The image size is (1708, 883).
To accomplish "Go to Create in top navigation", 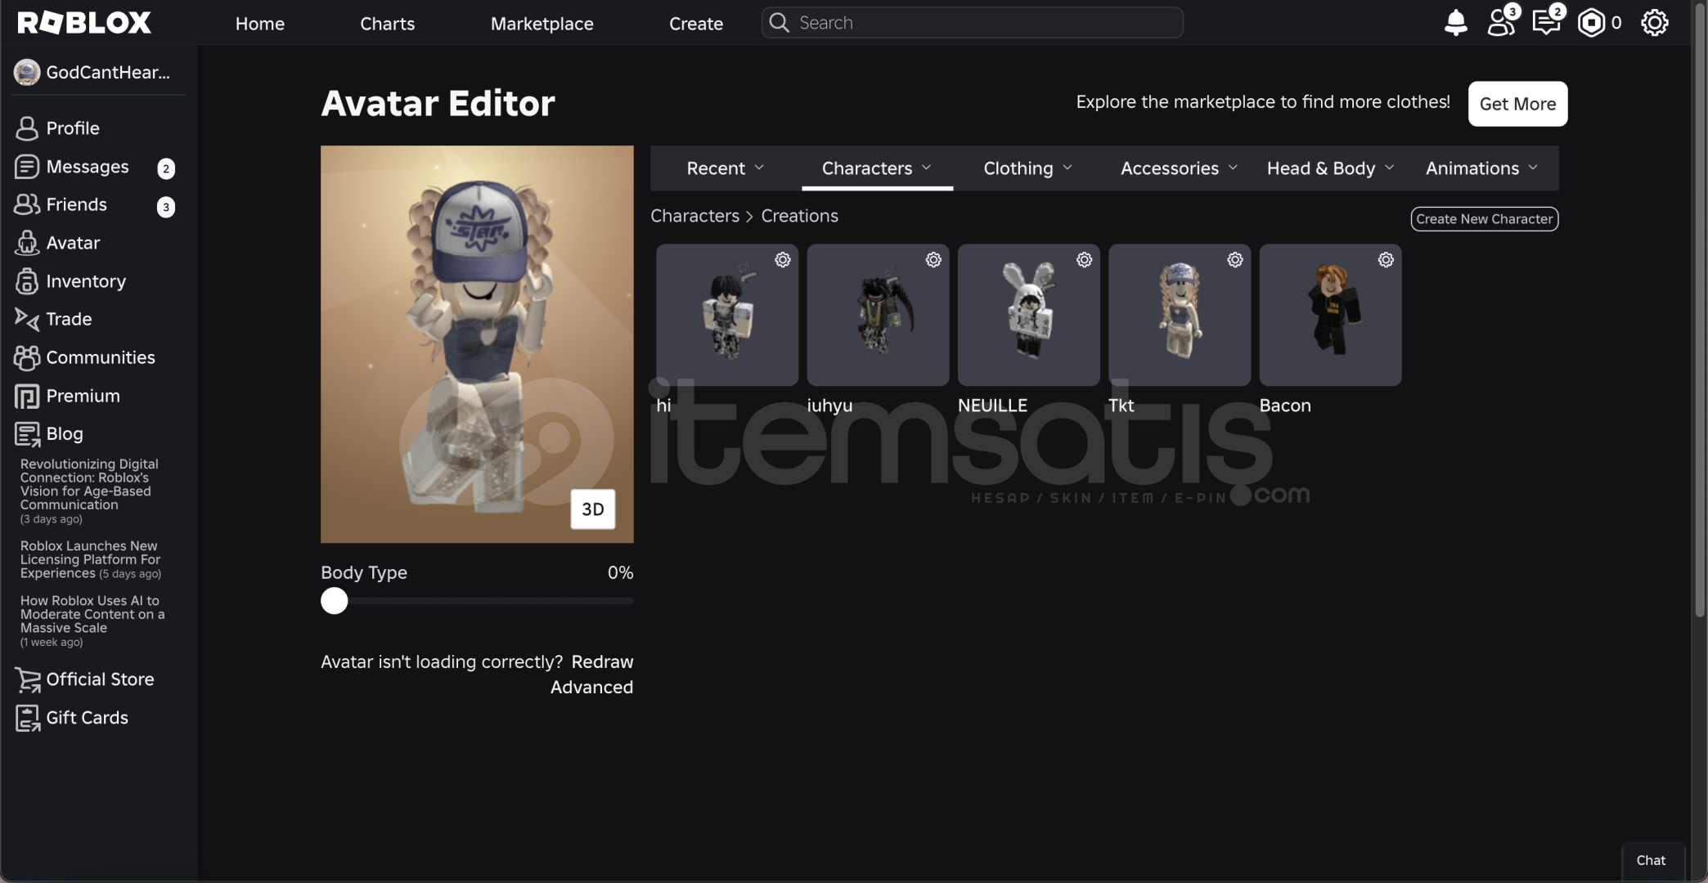I will pos(696,24).
